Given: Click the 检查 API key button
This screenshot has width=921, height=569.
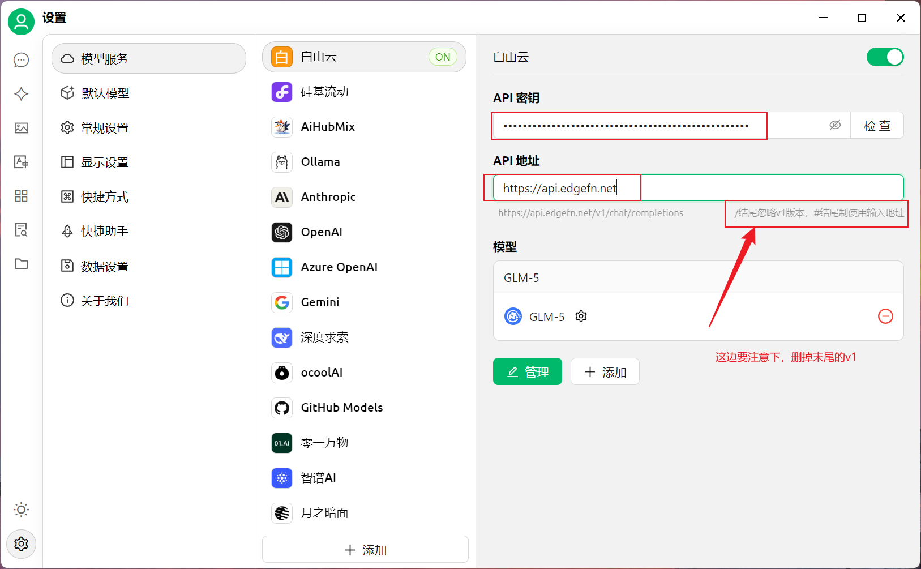Looking at the screenshot, I should pos(877,125).
